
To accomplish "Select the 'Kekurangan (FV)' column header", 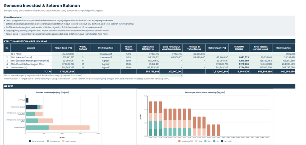I will (x=217, y=48).
